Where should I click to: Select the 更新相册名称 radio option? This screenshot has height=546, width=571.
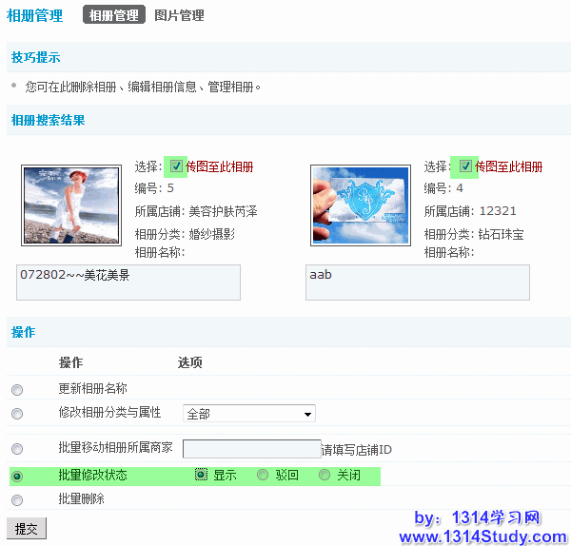(17, 390)
